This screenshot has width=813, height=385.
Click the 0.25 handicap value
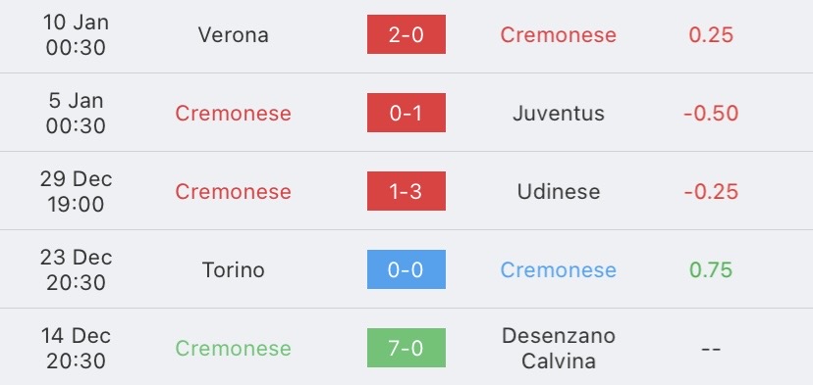coord(711,34)
